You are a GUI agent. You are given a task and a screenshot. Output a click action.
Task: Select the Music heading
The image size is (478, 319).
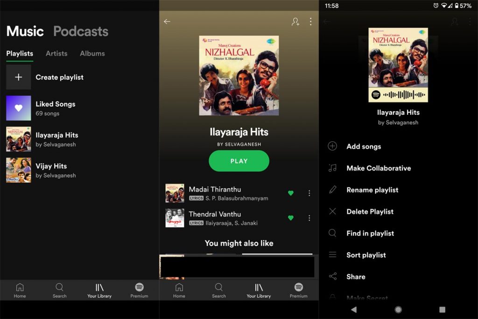tap(25, 31)
